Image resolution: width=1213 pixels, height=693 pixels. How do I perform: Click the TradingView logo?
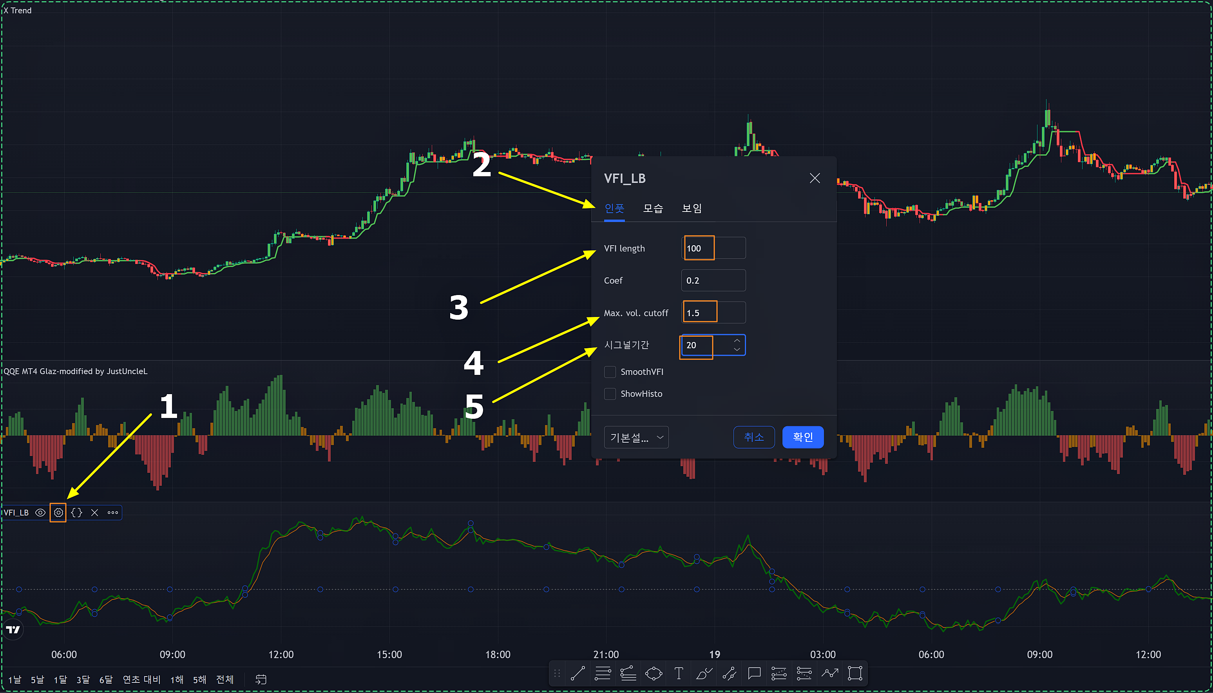(13, 630)
